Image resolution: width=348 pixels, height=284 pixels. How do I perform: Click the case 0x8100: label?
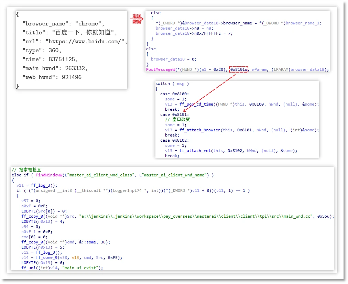(x=175, y=94)
